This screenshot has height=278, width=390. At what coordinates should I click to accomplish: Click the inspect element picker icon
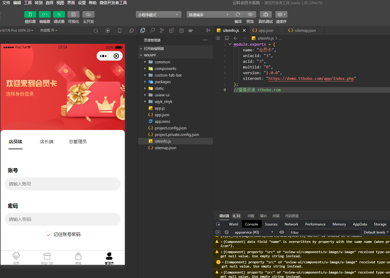click(x=218, y=224)
